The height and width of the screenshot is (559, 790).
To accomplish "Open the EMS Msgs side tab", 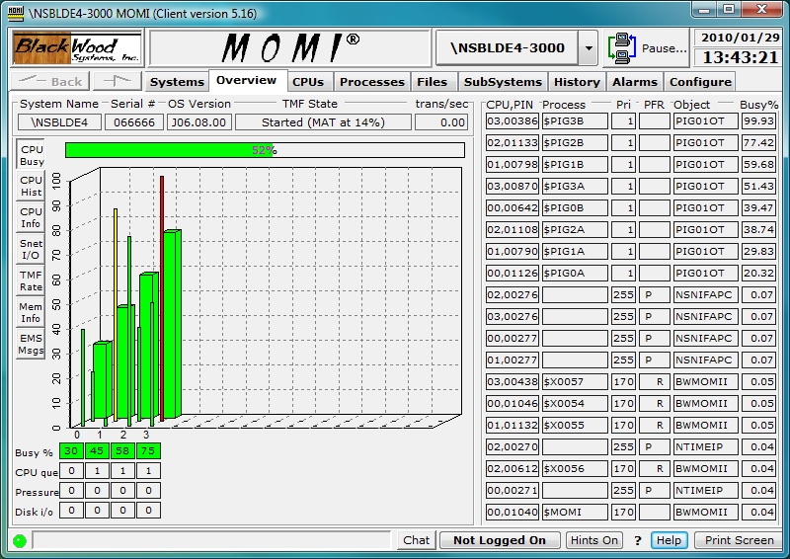I will click(x=31, y=345).
